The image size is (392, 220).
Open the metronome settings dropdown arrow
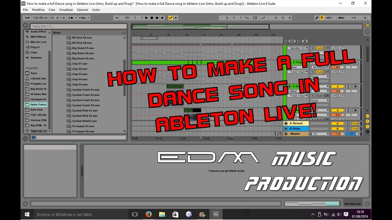pyautogui.click(x=76, y=18)
